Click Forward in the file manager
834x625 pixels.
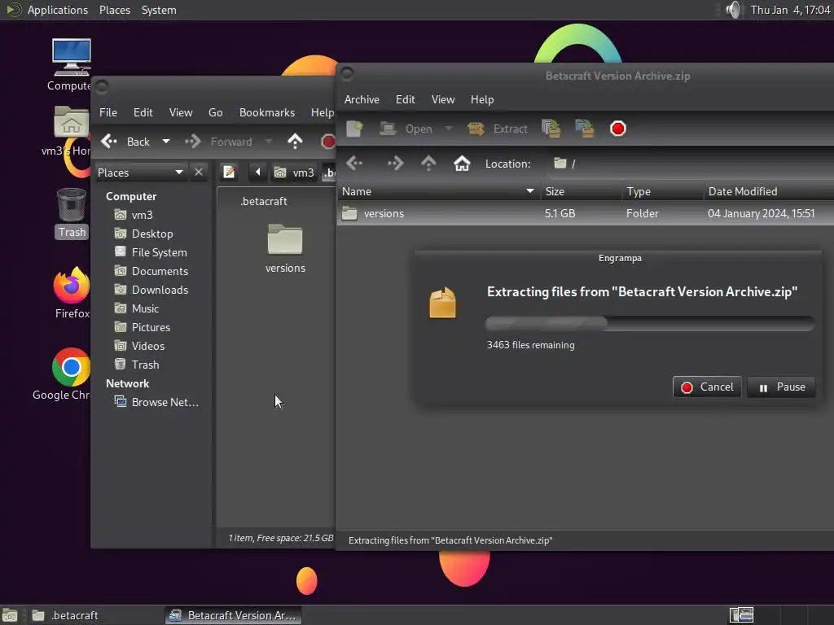click(x=218, y=142)
